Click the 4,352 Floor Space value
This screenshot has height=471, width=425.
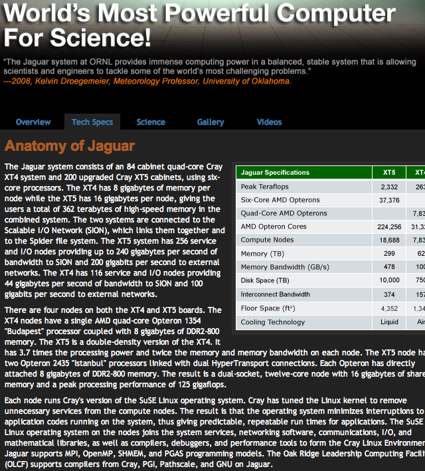tap(389, 308)
